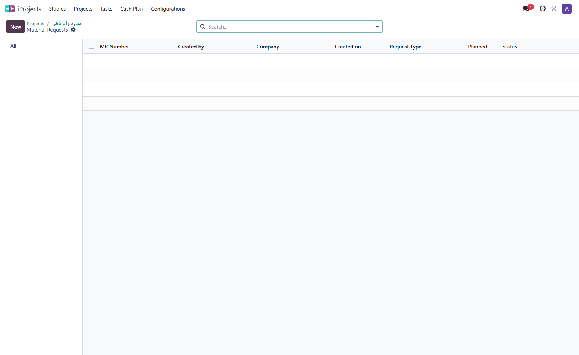The height and width of the screenshot is (355, 579).
Task: Select all rows checkbox in header
Action: (91, 46)
